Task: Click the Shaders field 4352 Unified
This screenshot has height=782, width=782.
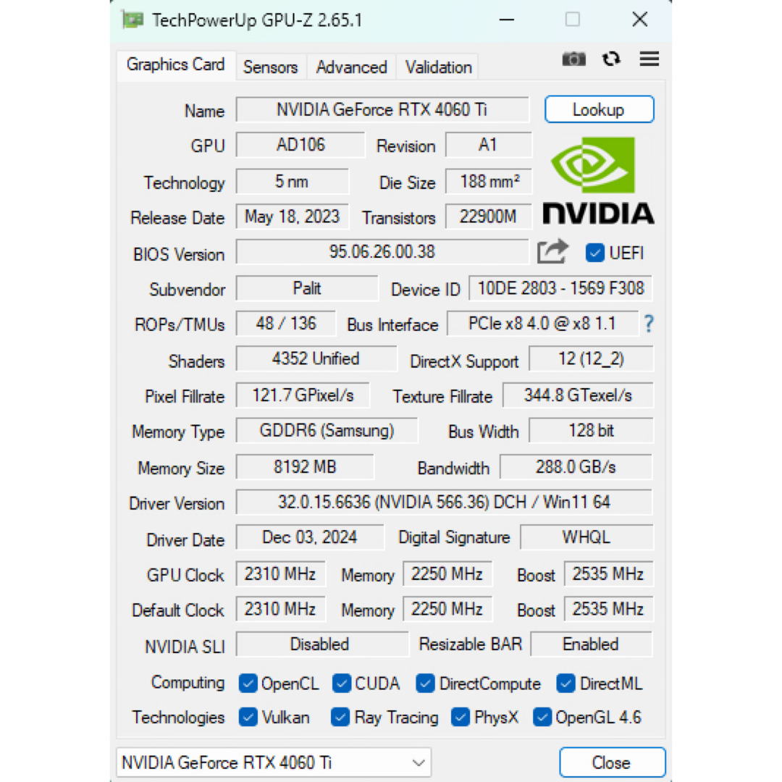Action: tap(316, 359)
